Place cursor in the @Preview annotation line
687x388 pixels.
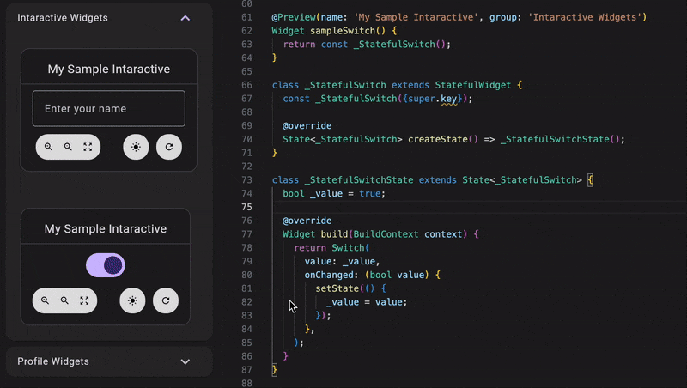pyautogui.click(x=459, y=17)
